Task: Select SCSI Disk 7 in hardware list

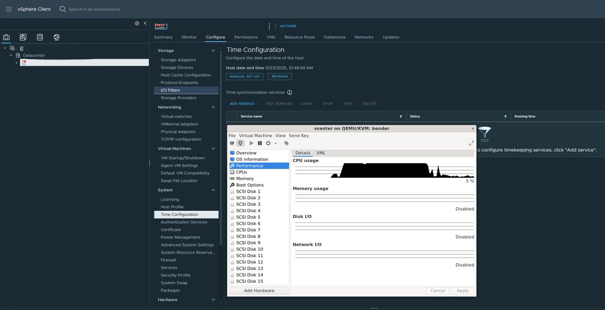Action: click(x=259, y=230)
